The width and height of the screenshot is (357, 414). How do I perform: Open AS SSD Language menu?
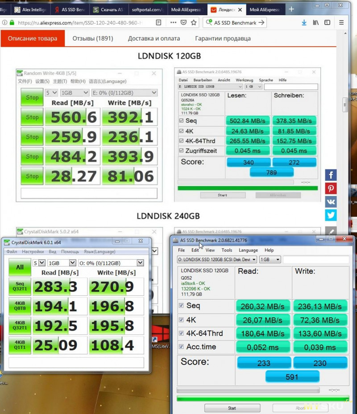(x=248, y=250)
